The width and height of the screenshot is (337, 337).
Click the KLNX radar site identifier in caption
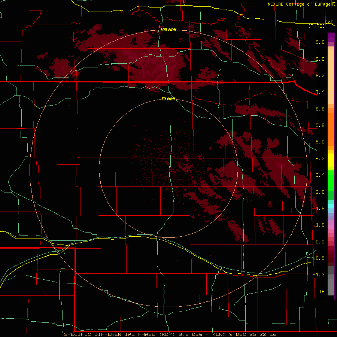[219, 334]
